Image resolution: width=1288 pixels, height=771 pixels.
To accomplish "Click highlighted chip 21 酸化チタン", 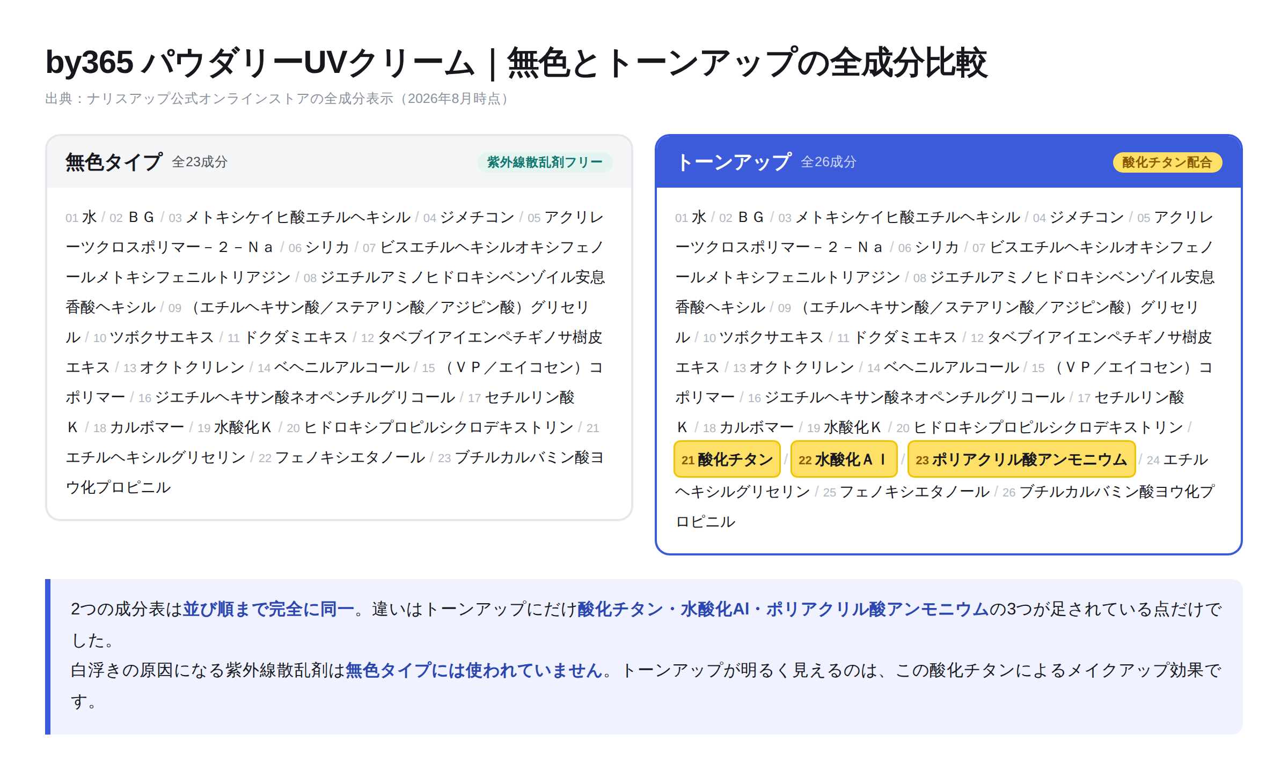I will point(727,459).
